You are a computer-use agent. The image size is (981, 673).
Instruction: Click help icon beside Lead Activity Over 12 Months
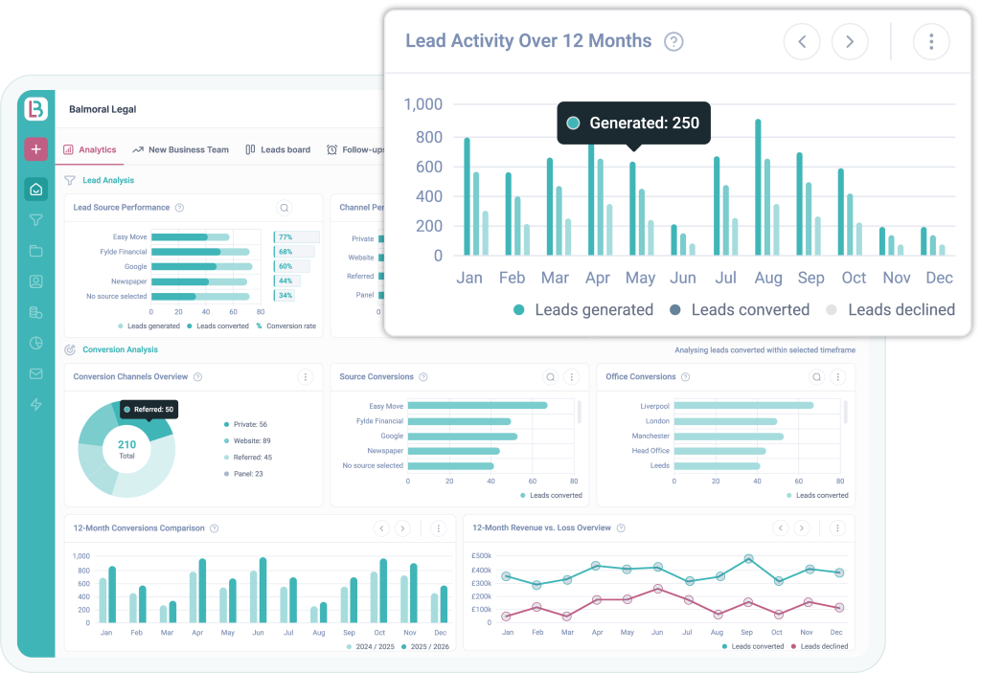(673, 42)
